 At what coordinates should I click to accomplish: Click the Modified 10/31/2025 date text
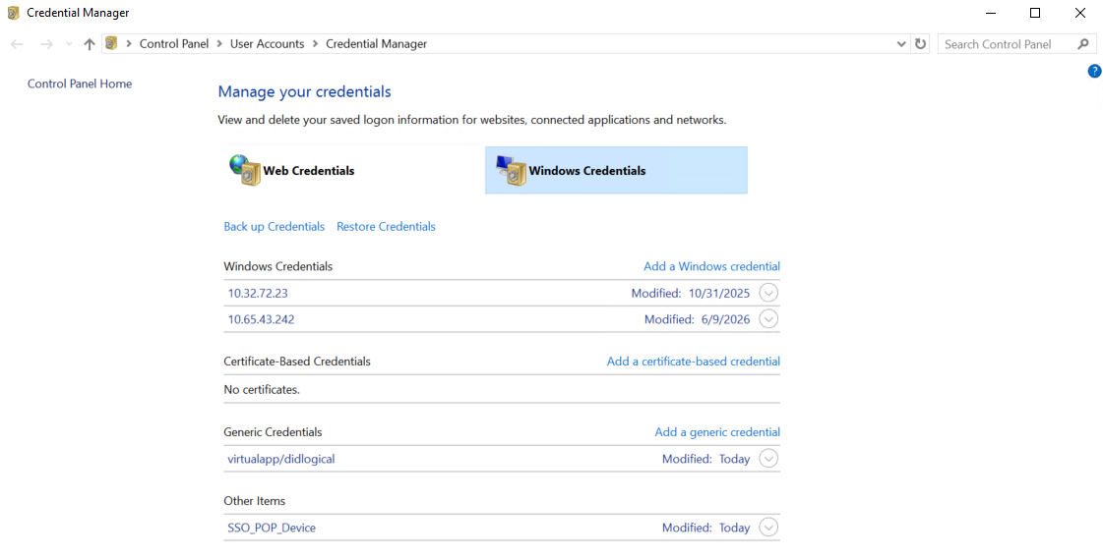tap(691, 293)
